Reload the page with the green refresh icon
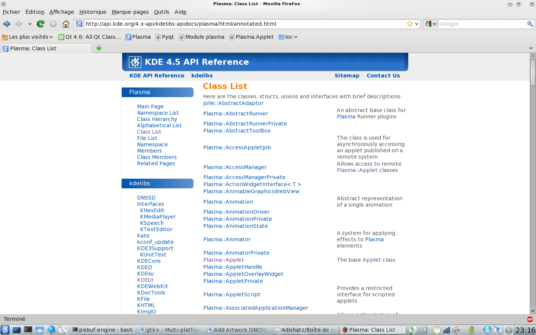 click(41, 24)
